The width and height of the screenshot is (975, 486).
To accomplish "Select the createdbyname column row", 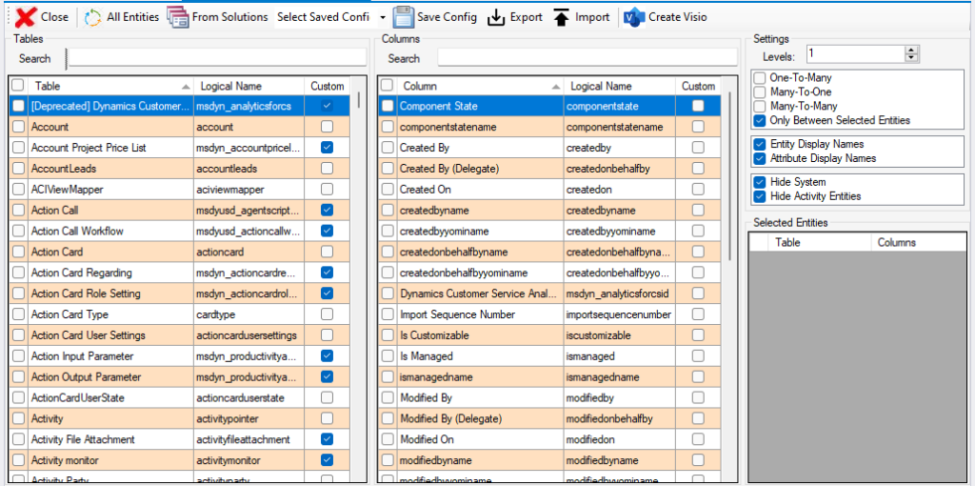I will pos(549,211).
